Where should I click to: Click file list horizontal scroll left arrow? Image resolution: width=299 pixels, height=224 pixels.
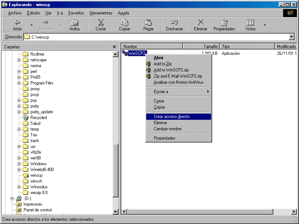124,211
